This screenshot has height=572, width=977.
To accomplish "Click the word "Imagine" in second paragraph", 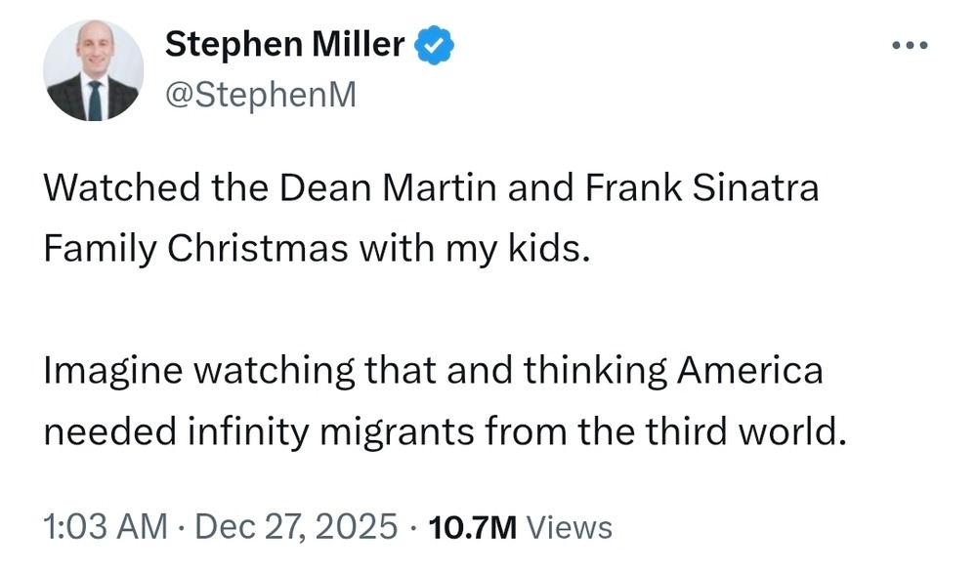I will (x=108, y=371).
